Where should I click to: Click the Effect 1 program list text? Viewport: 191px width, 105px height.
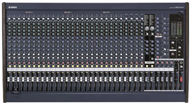pos(147,20)
